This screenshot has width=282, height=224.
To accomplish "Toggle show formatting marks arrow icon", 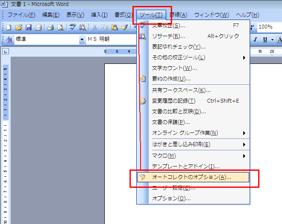I will pos(253,27).
